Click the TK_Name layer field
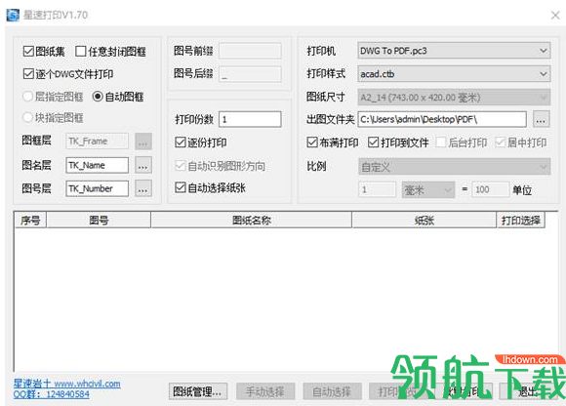 (98, 165)
